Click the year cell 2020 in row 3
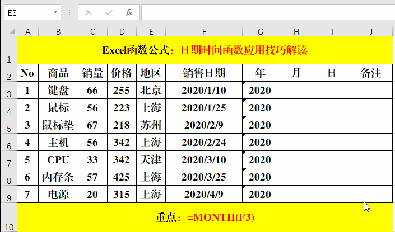 pyautogui.click(x=260, y=90)
